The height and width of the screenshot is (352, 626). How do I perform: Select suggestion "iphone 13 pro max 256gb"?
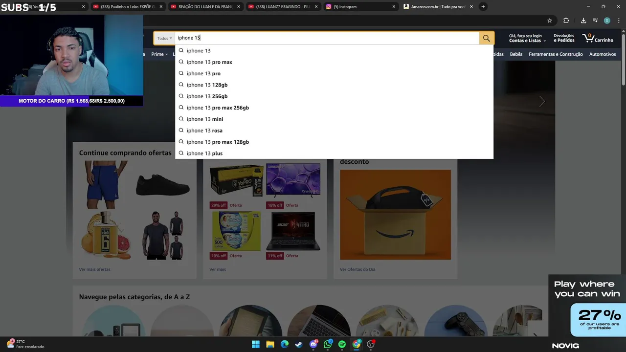pos(334,108)
